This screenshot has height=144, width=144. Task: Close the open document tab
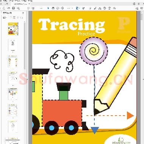pos(29,4)
